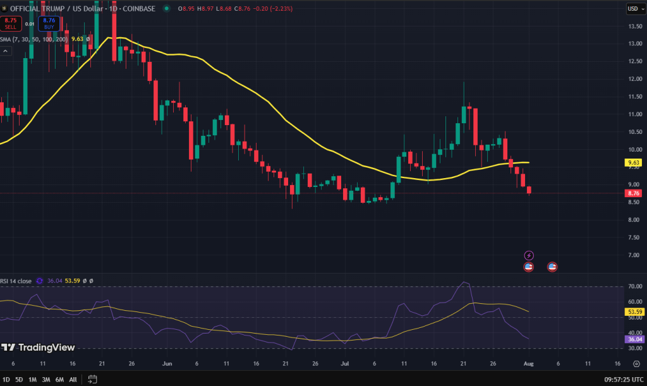Click the 0.01 spread value
The height and width of the screenshot is (386, 647).
coord(30,24)
